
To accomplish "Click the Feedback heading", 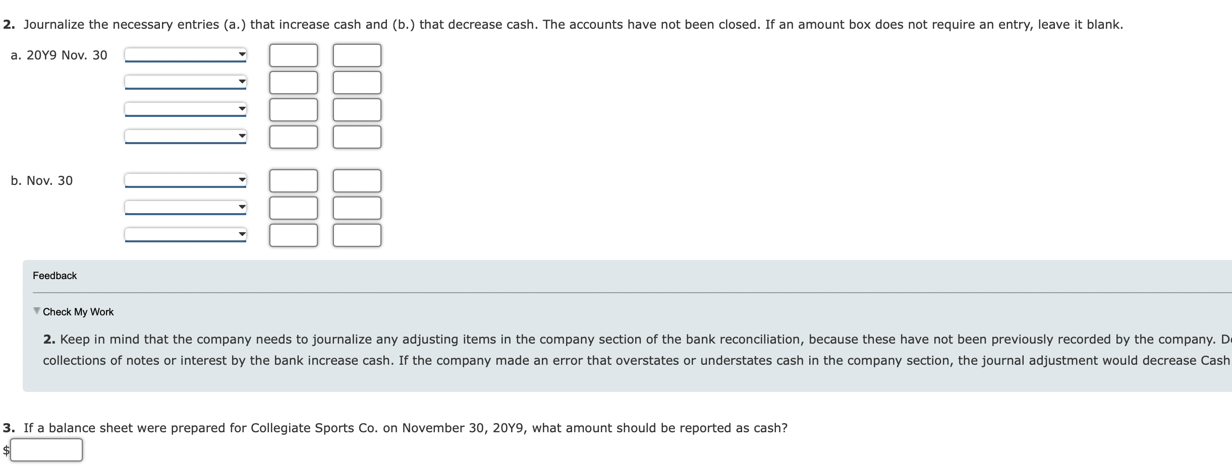I will point(54,275).
